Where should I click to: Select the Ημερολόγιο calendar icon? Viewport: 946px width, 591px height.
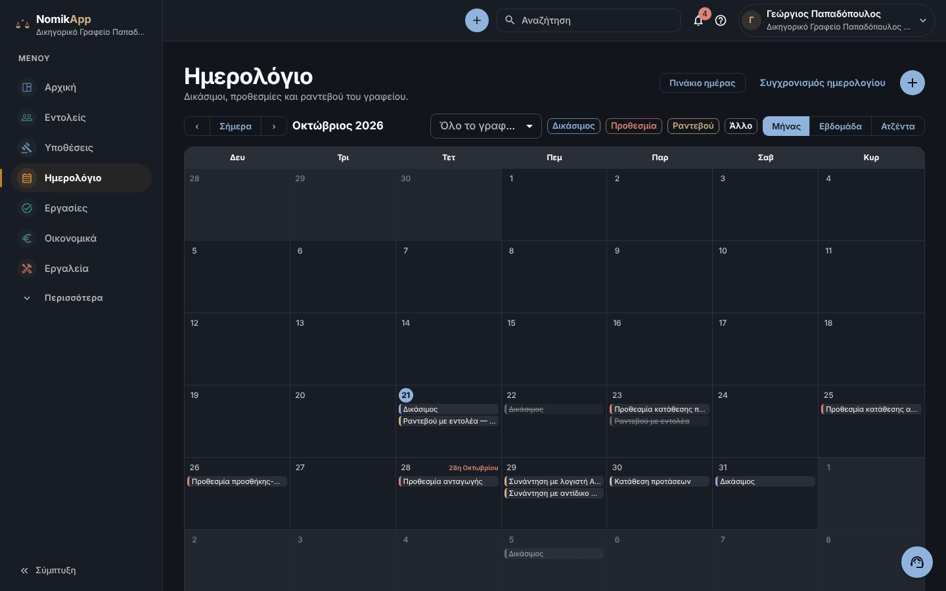pyautogui.click(x=27, y=178)
